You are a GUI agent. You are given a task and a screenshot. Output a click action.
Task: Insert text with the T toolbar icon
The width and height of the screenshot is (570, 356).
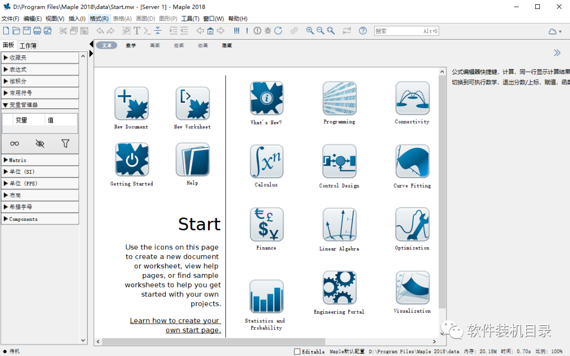click(x=137, y=31)
